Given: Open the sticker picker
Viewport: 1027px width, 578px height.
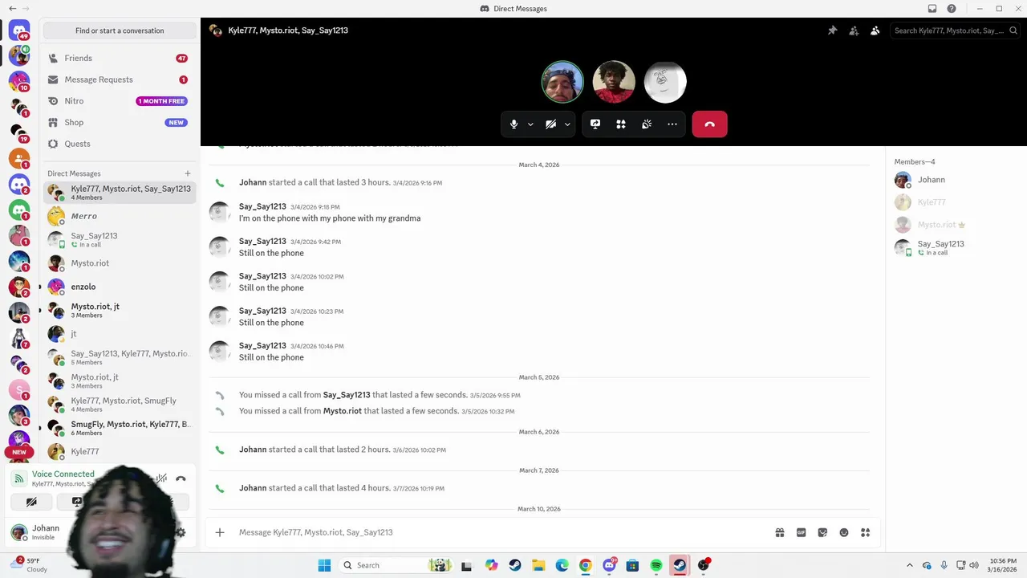Looking at the screenshot, I should pyautogui.click(x=822, y=532).
